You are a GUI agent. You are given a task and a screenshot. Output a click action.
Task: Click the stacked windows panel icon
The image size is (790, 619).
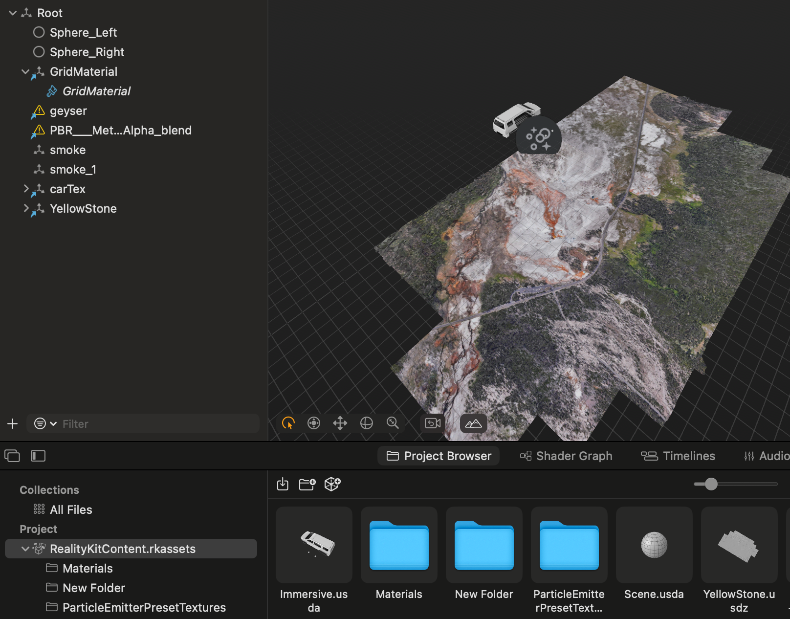(x=12, y=456)
